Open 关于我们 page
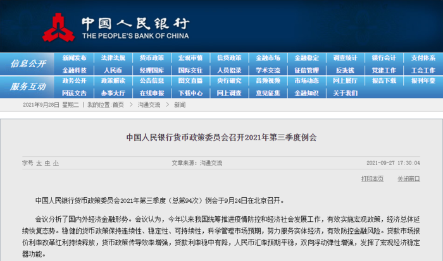The height and width of the screenshot is (261, 443). [x=346, y=93]
